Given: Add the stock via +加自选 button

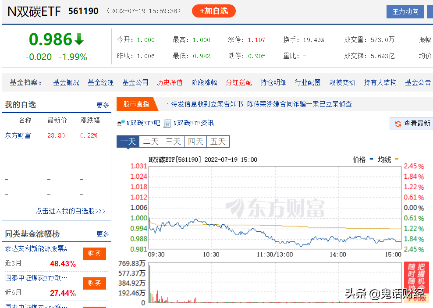Looking at the screenshot, I should [214, 11].
